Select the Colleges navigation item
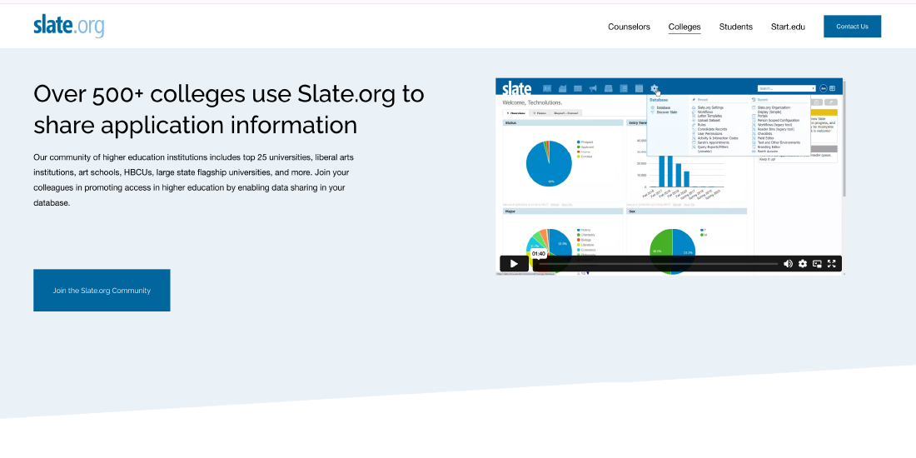Image resolution: width=916 pixels, height=458 pixels. point(685,27)
